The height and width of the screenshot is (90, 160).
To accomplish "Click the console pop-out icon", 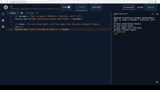I will coord(153,14).
